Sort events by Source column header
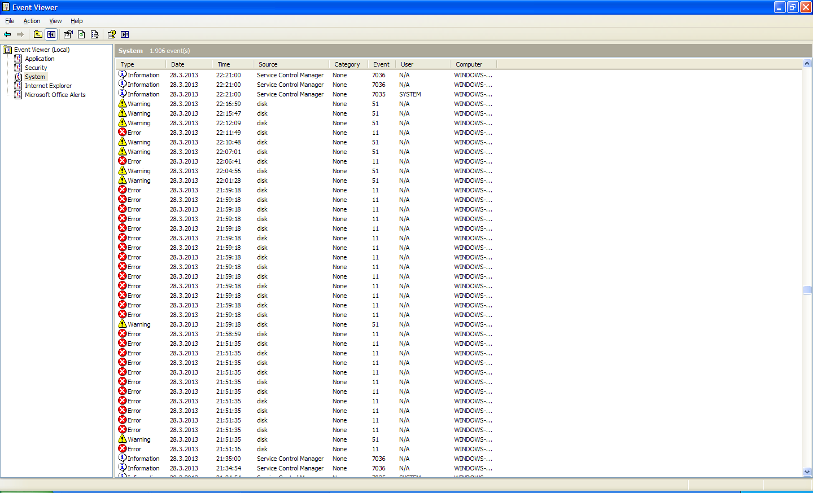Screen dimensions: 813x493 click(x=291, y=64)
